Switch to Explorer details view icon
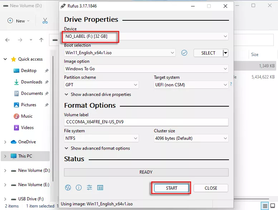This screenshot has width=278, height=210. pyautogui.click(x=265, y=206)
